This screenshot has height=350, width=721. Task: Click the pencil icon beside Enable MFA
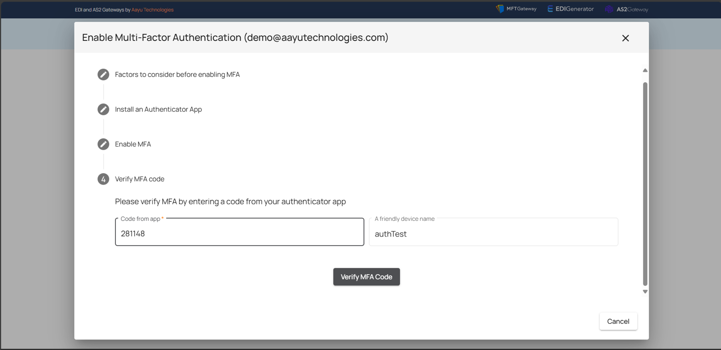click(103, 144)
